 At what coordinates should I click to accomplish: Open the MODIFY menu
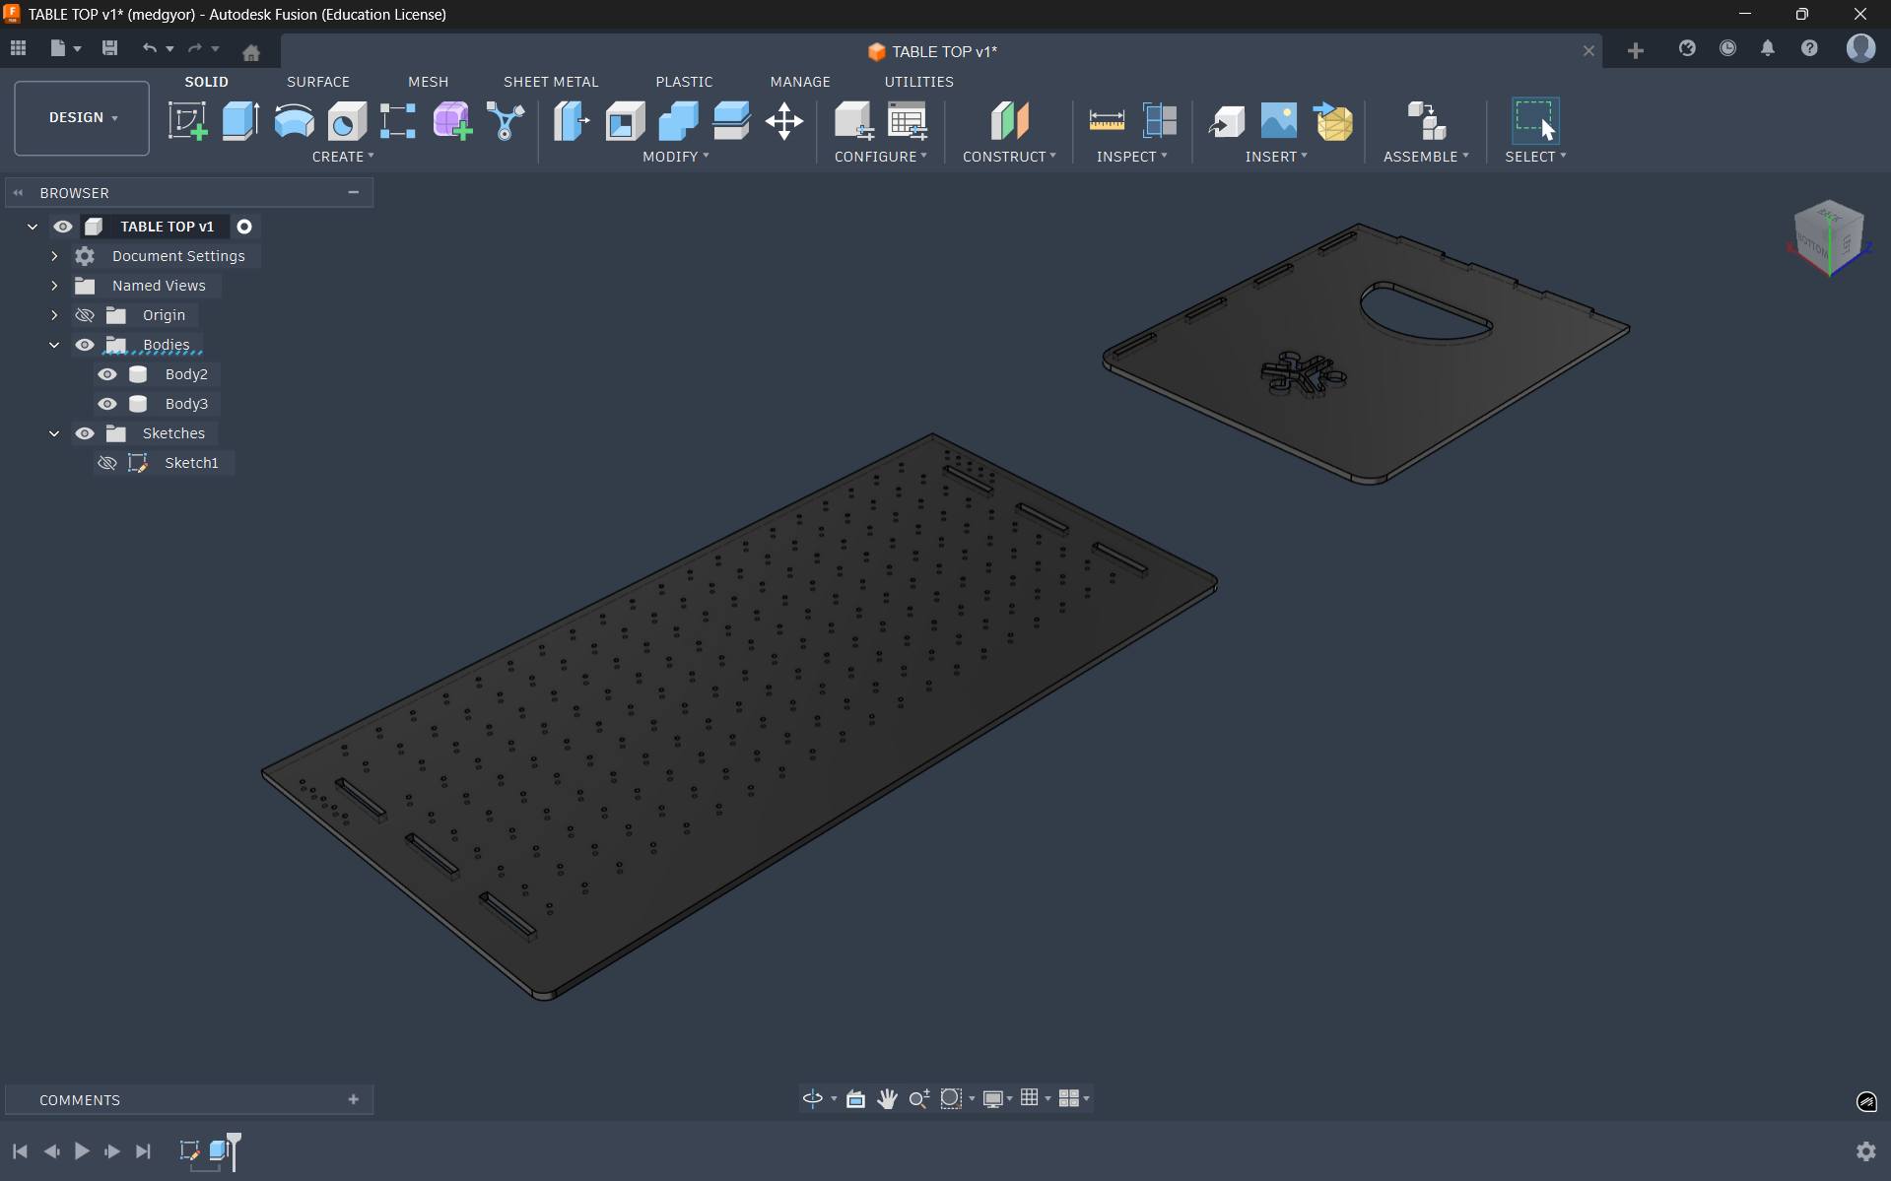tap(675, 157)
